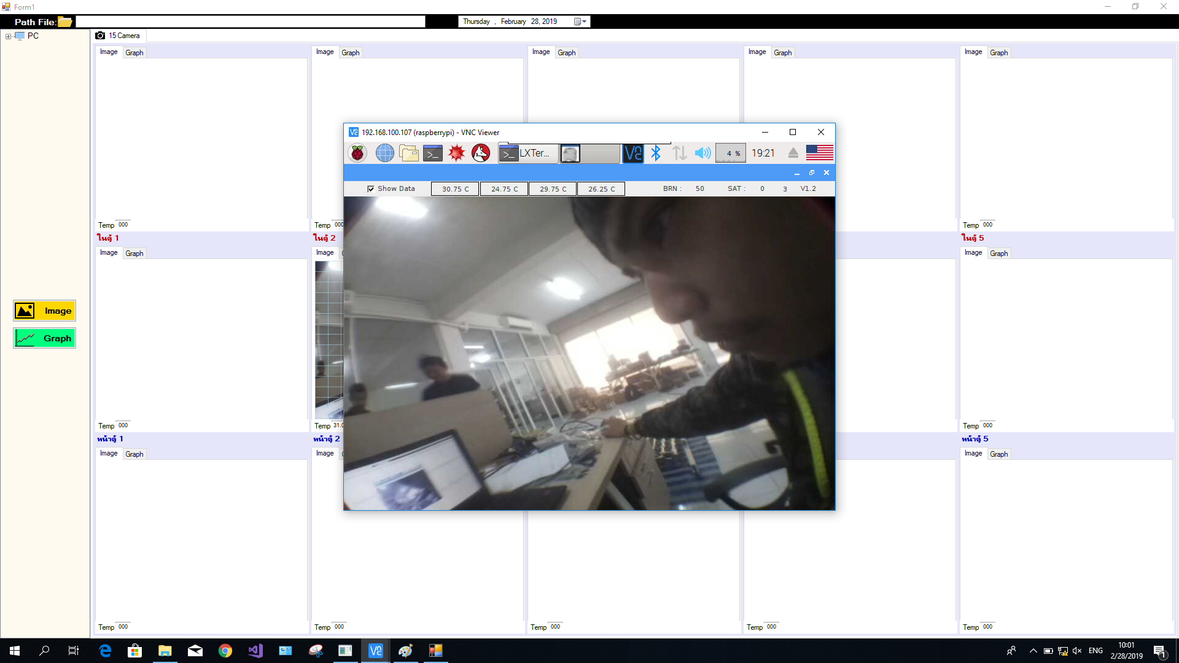Click the Pi eject media arrow
The width and height of the screenshot is (1179, 663).
[x=793, y=153]
